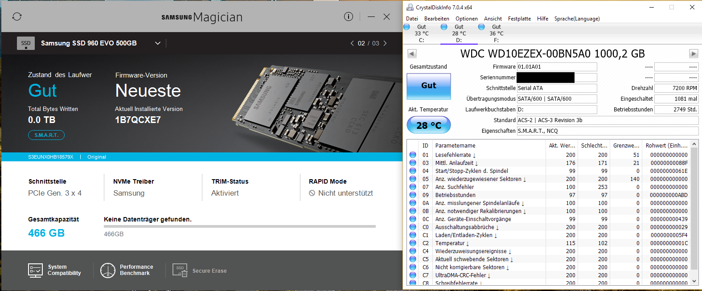Click the SMART list scrollbar down arrow
The height and width of the screenshot is (291, 702).
694,281
